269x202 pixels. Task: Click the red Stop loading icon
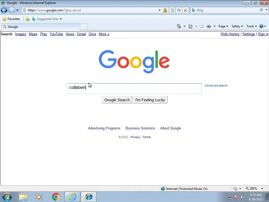pos(185,10)
